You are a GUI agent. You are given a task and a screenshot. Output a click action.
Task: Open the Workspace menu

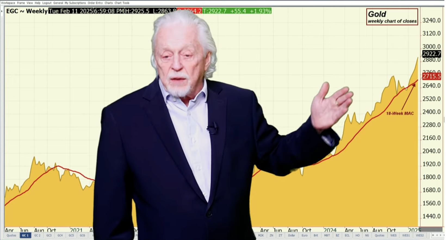coord(8,3)
